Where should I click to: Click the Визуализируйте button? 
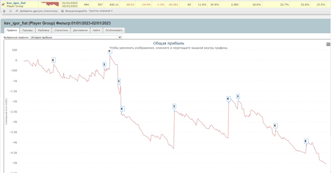tap(76, 11)
